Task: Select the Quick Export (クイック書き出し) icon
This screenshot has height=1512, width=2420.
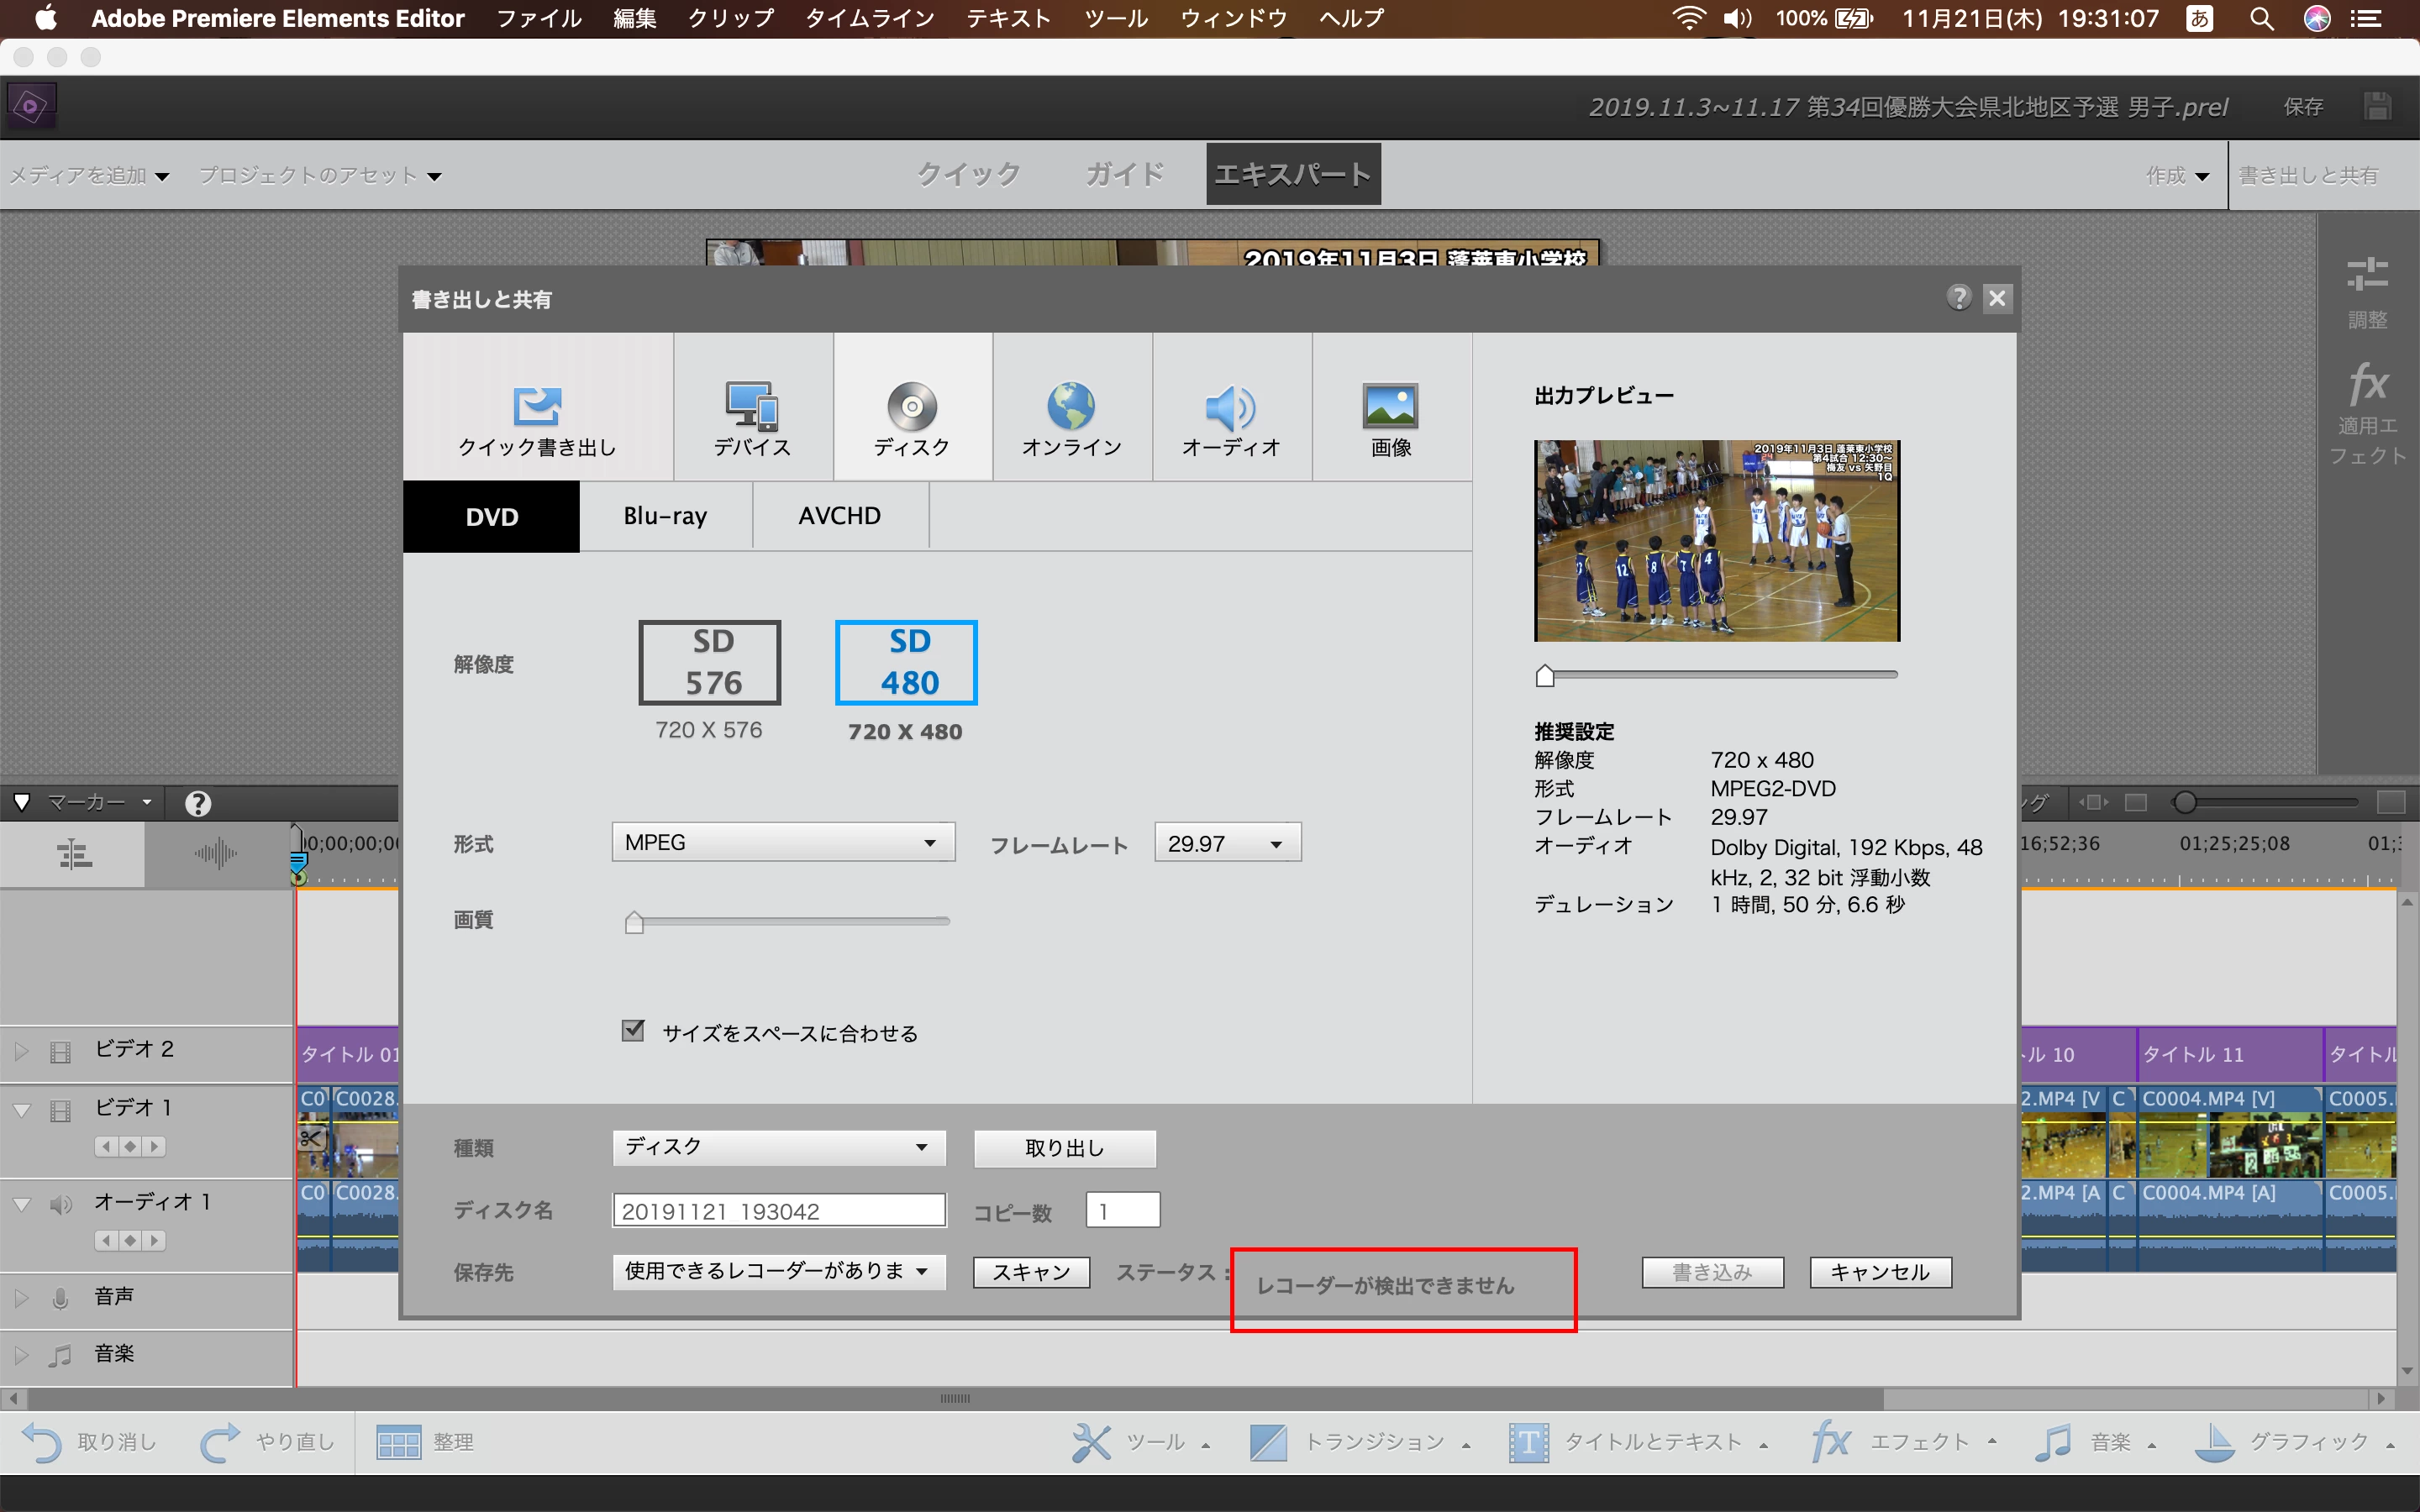Action: point(537,407)
